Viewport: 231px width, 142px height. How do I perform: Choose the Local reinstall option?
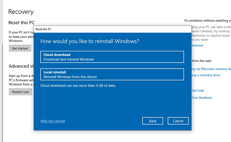click(x=112, y=74)
